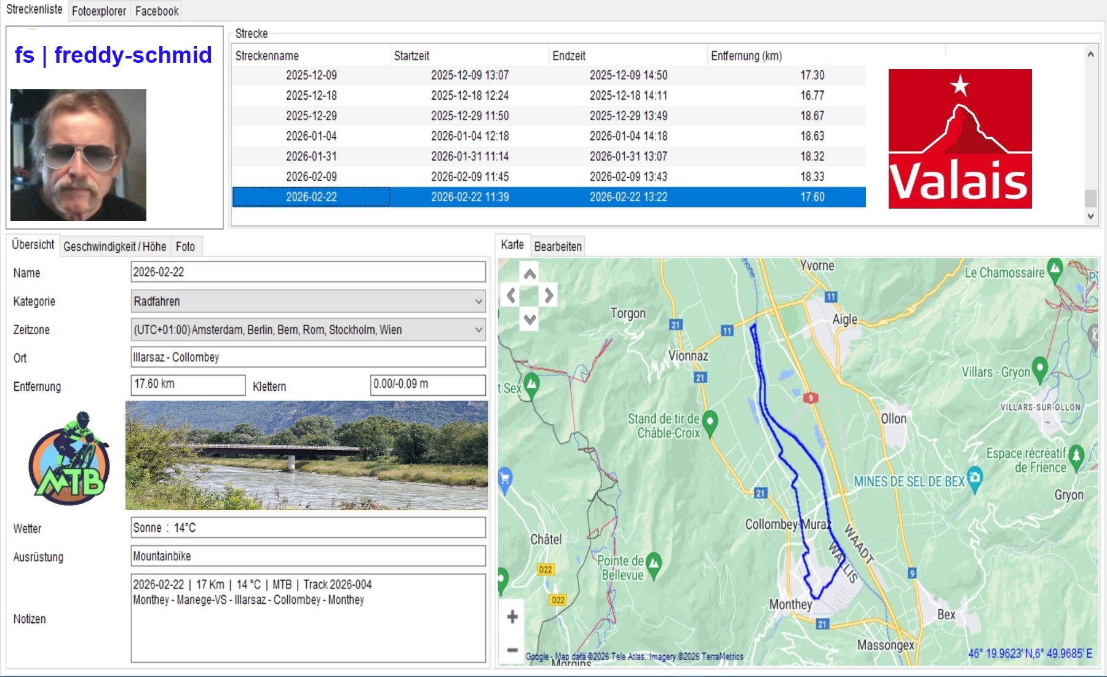Sort list by Entfernung (km) column
Screen dimensions: 1107x677
coord(746,56)
